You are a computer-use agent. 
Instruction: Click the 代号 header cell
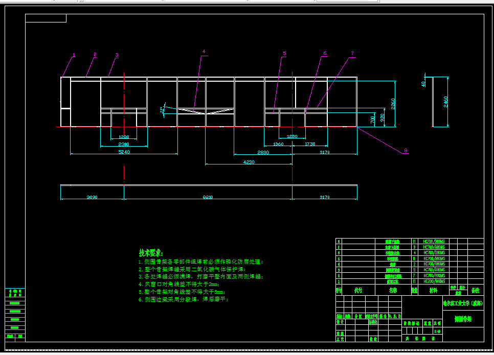358,290
